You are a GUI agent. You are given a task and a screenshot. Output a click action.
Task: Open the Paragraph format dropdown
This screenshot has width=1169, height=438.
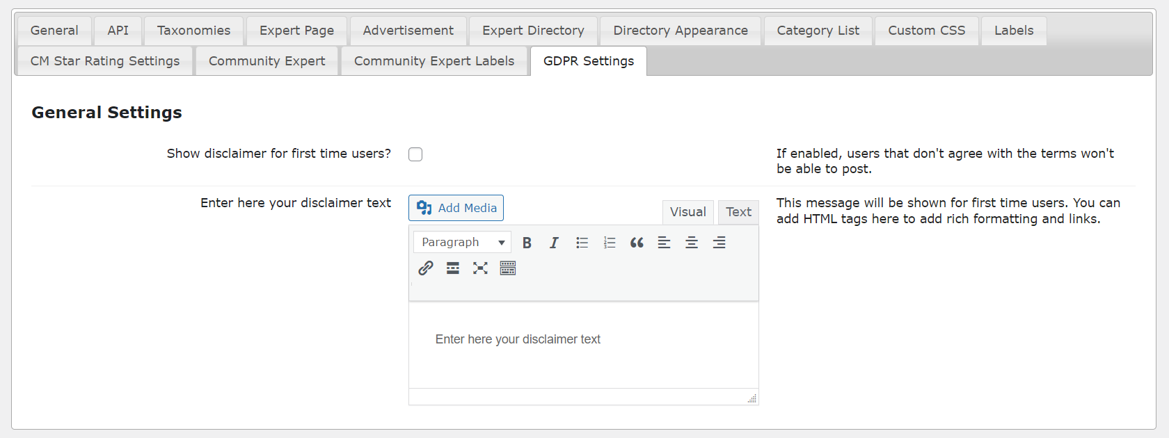point(462,243)
